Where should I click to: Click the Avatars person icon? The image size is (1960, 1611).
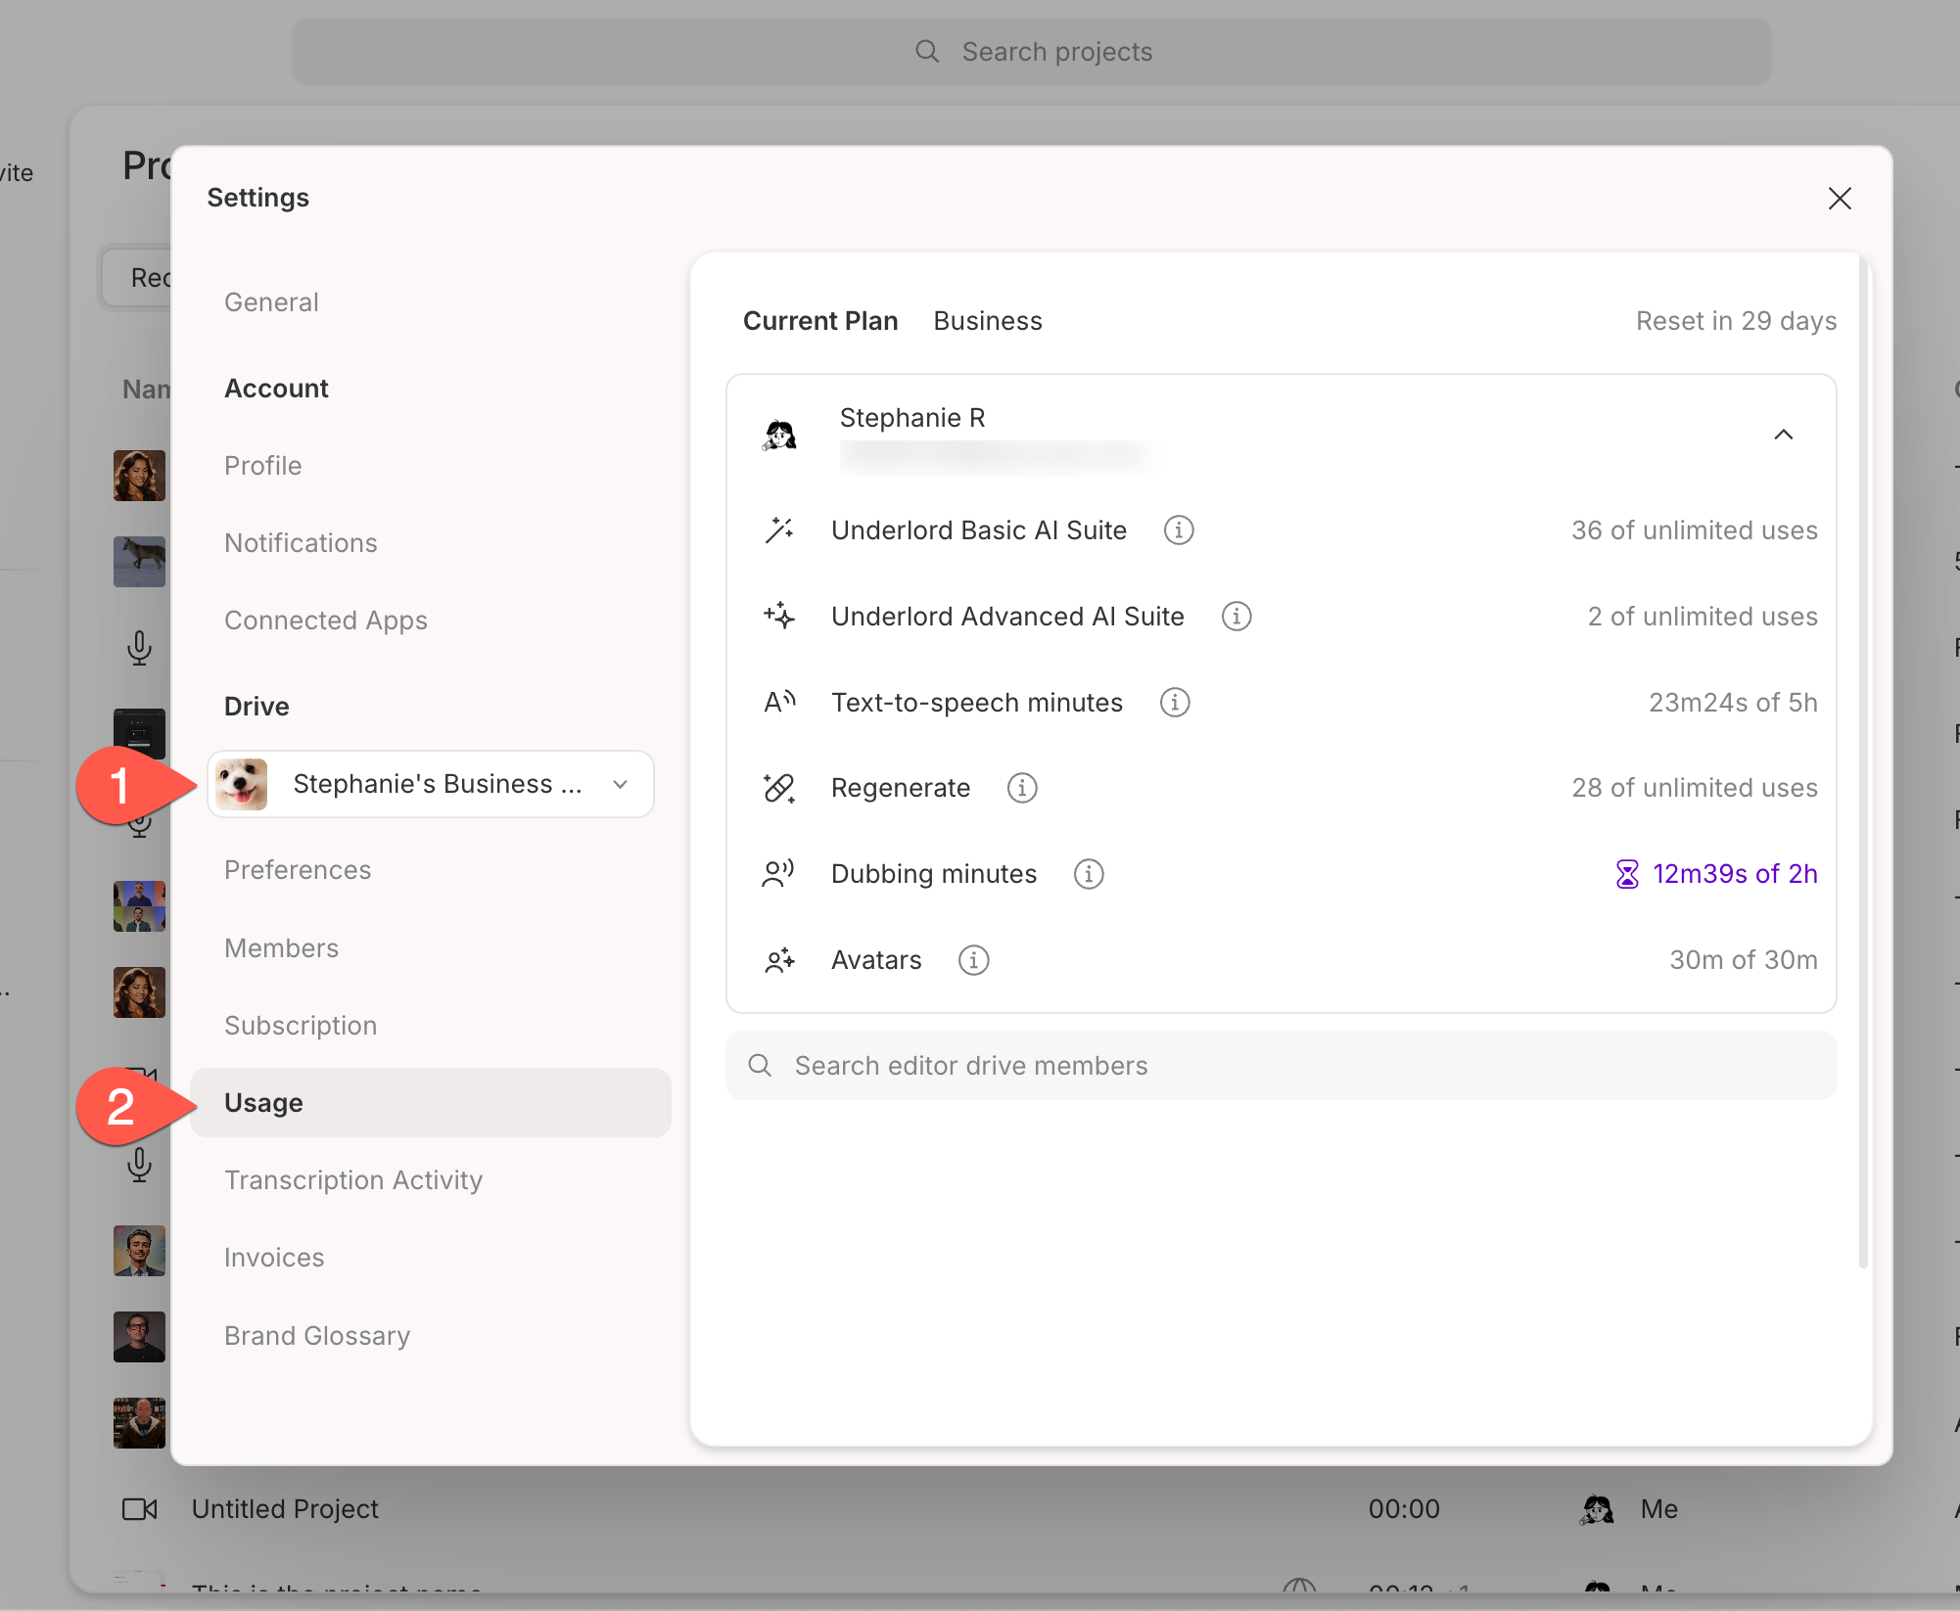coord(779,960)
